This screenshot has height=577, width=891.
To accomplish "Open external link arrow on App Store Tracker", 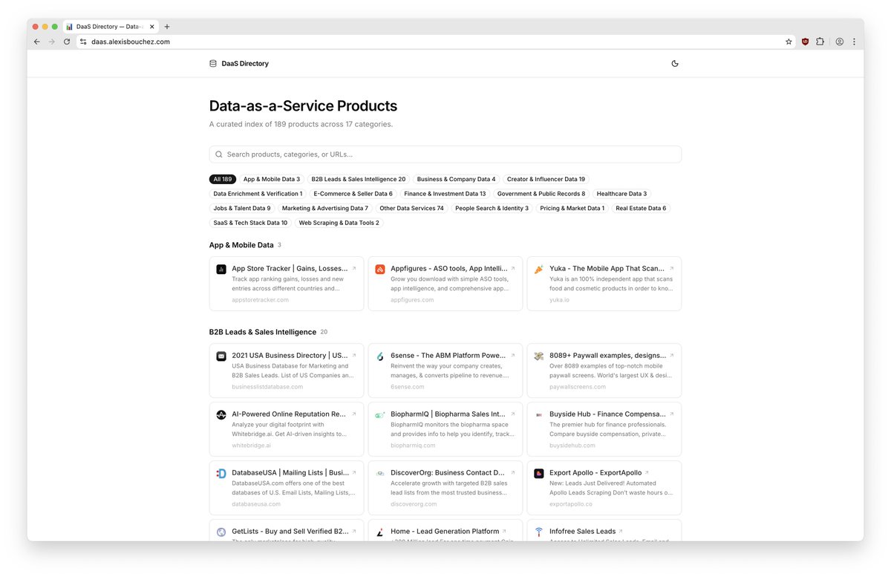I will click(x=354, y=268).
